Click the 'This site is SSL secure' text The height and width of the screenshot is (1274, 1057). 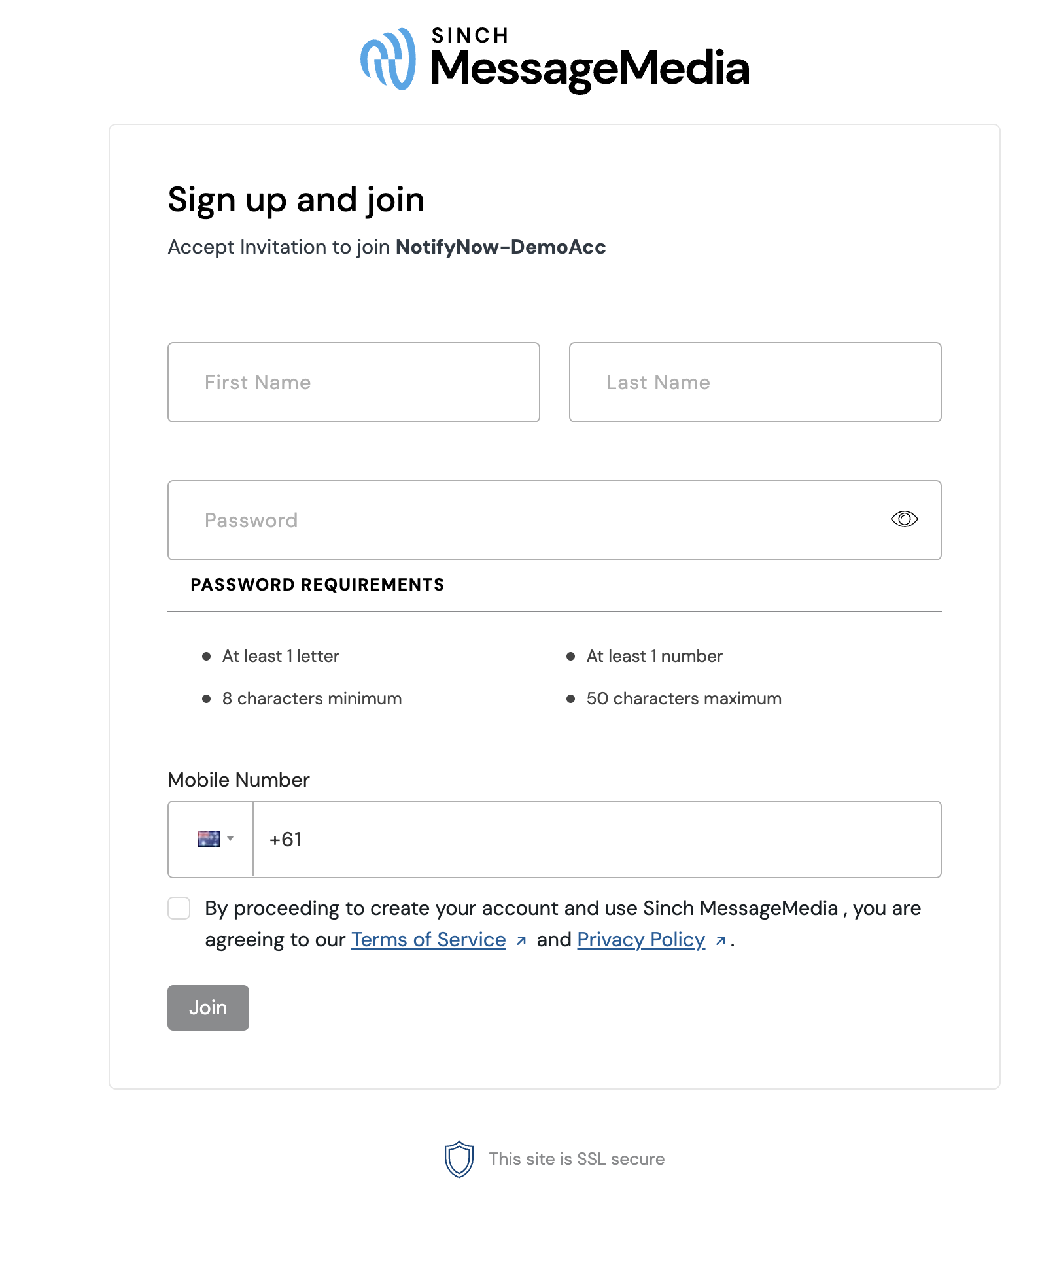(x=576, y=1159)
